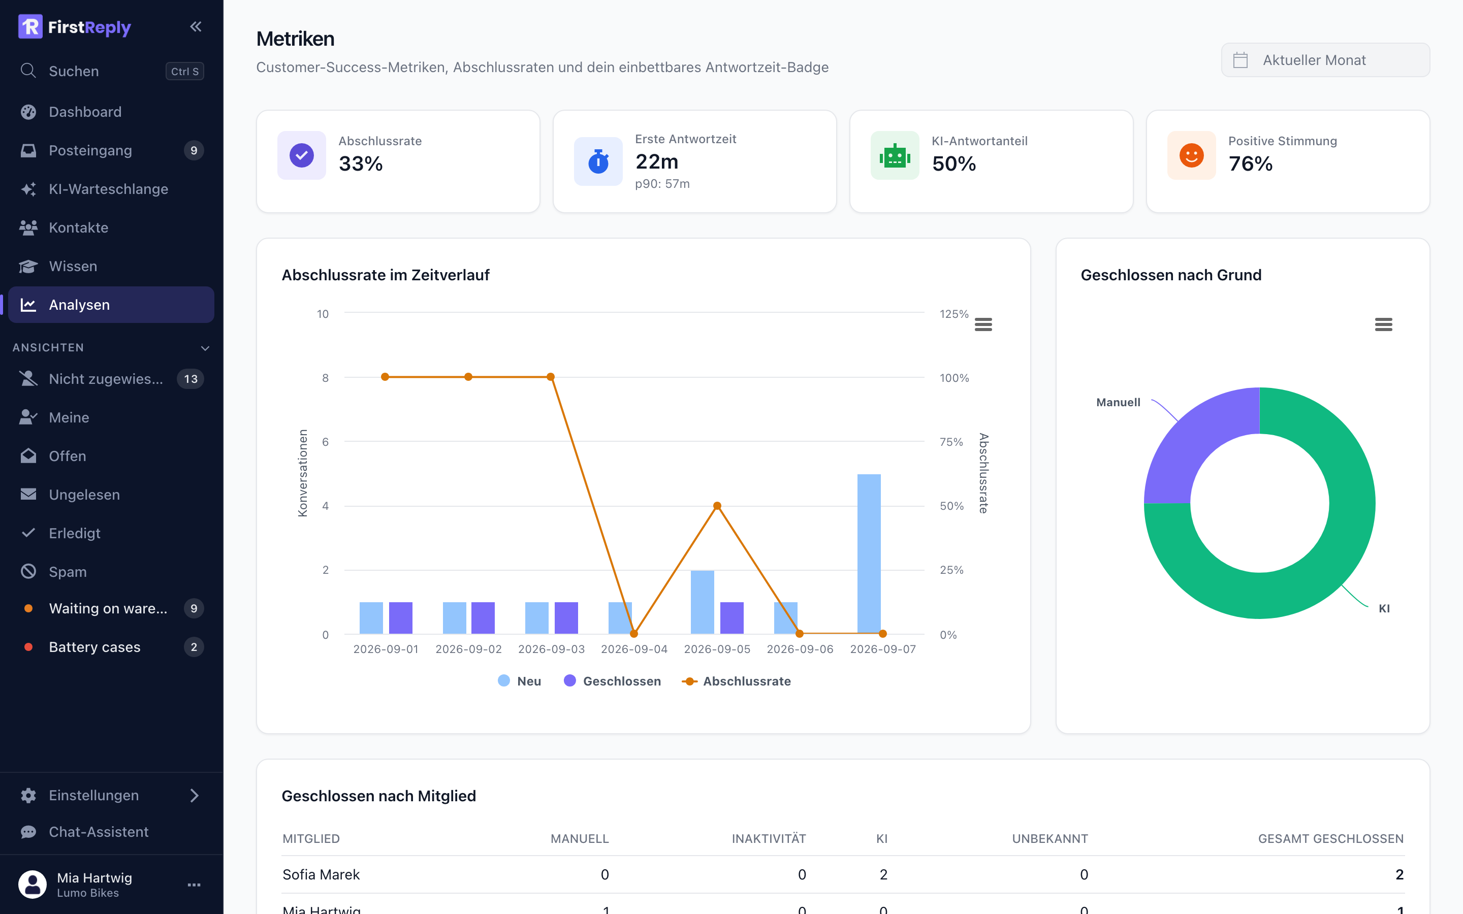This screenshot has height=914, width=1463.
Task: Click the Abschlussrate checkmark card icon
Action: click(302, 155)
